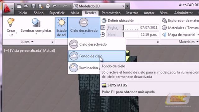
Task: Undo the last action
Action: (55, 6)
